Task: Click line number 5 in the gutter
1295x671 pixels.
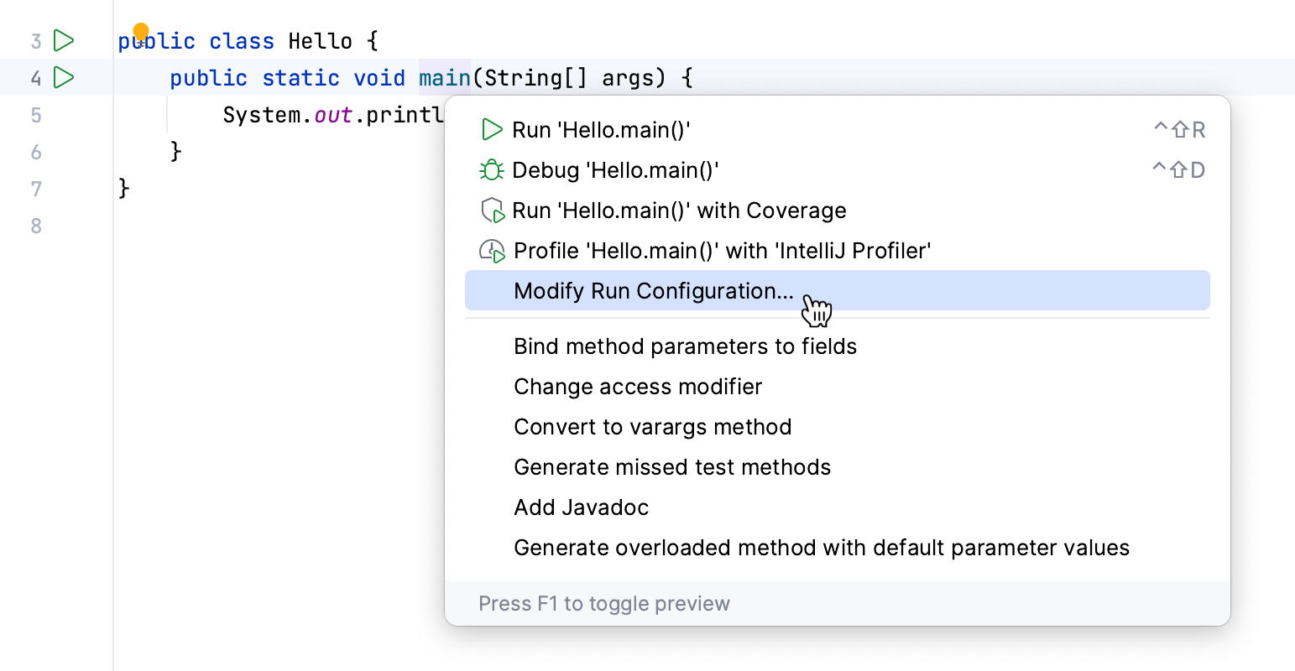Action: pyautogui.click(x=36, y=115)
